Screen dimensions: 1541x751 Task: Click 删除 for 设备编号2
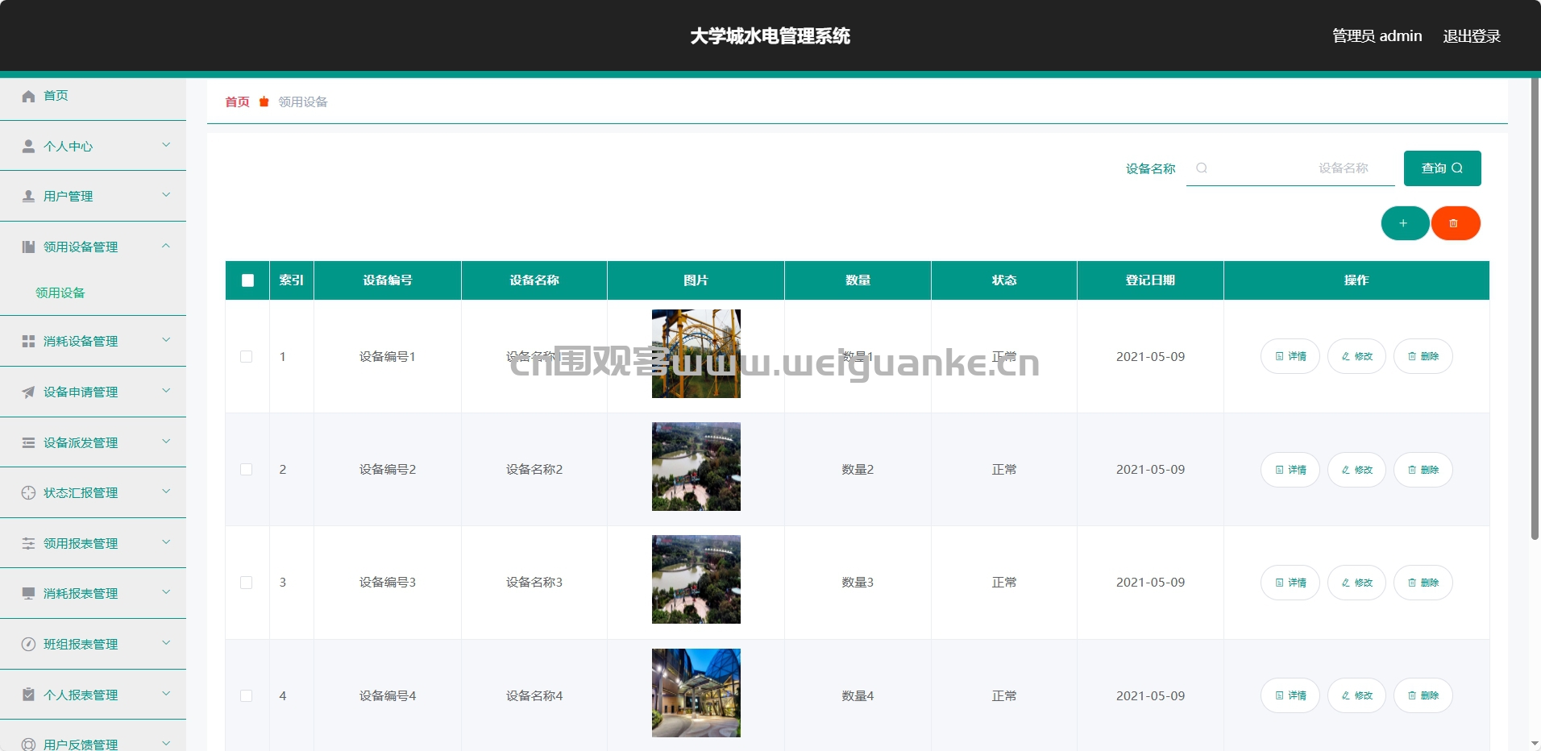pos(1423,470)
